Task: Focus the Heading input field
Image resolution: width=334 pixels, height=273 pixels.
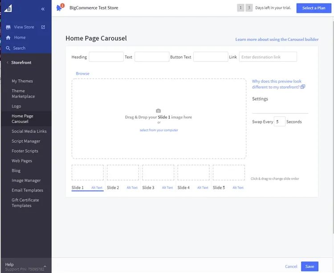Action: (x=106, y=57)
